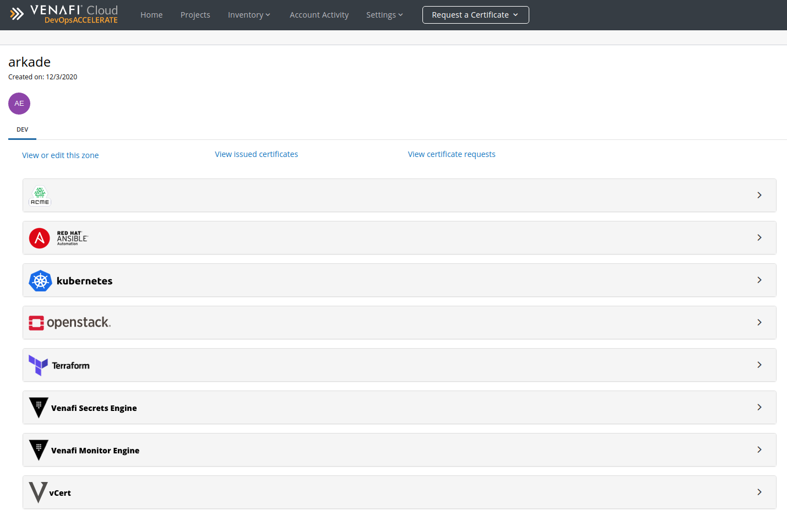The height and width of the screenshot is (520, 787).
Task: Expand the Venafi Monitor Engine chevron
Action: (x=759, y=449)
